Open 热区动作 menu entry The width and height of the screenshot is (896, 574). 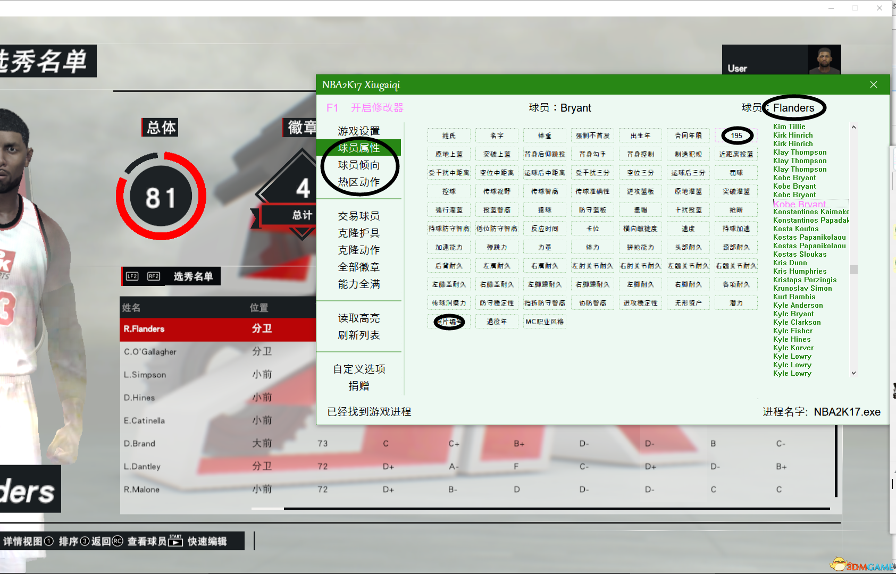click(x=359, y=182)
